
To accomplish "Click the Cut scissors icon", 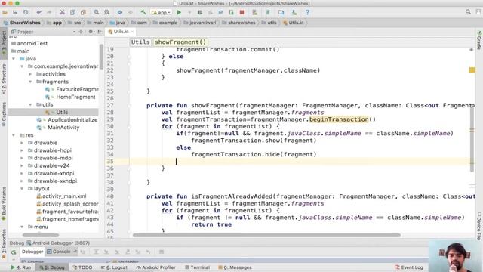I will click(62, 12).
